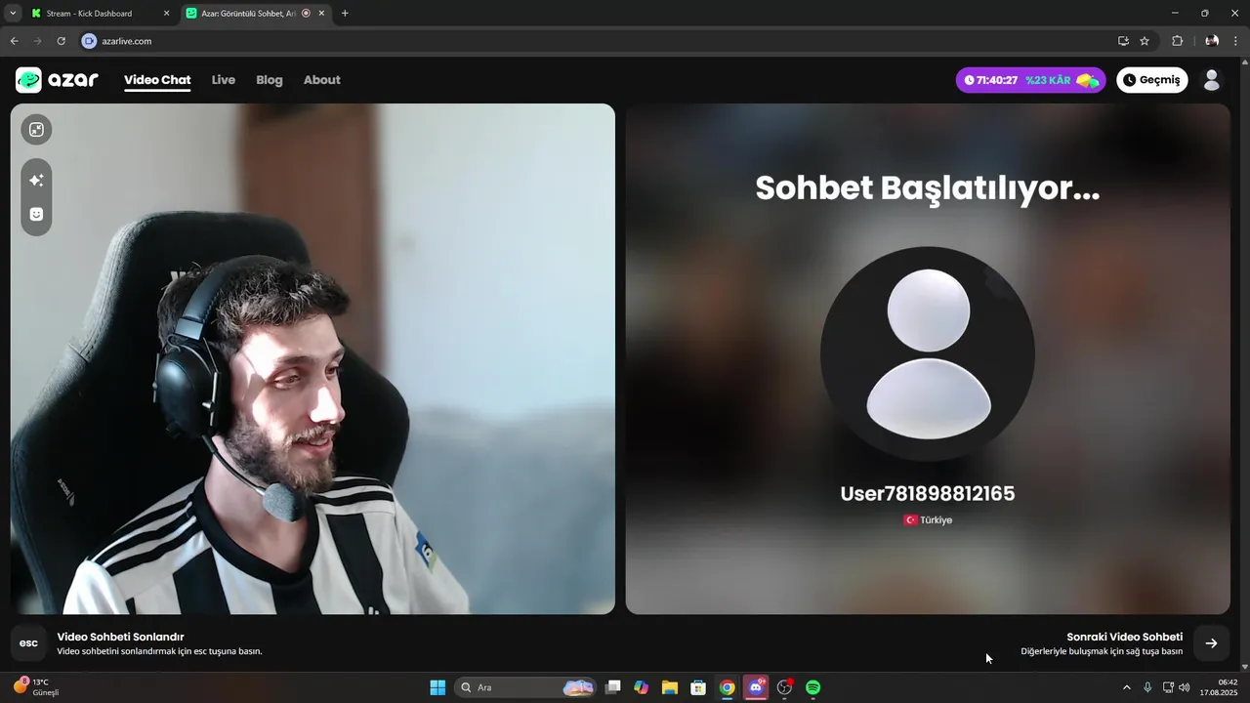Image resolution: width=1250 pixels, height=703 pixels.
Task: Switch to Chrome in taskbar
Action: click(x=727, y=687)
